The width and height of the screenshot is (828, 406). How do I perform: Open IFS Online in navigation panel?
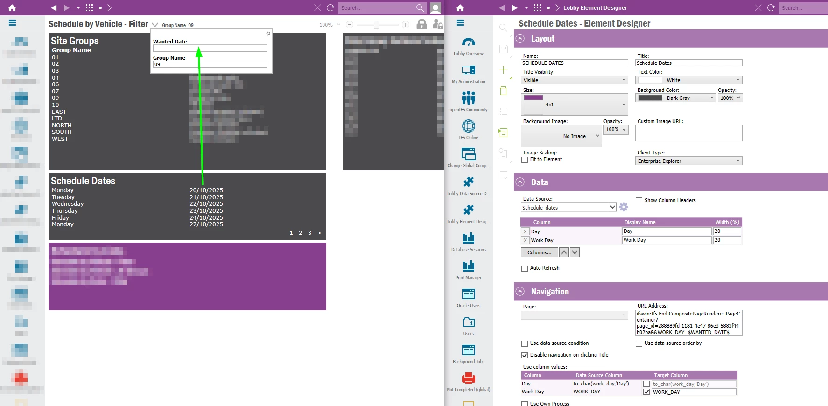click(x=469, y=129)
